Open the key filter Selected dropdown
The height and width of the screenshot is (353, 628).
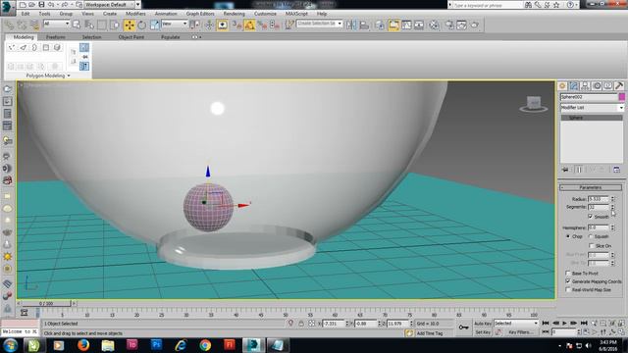point(516,323)
